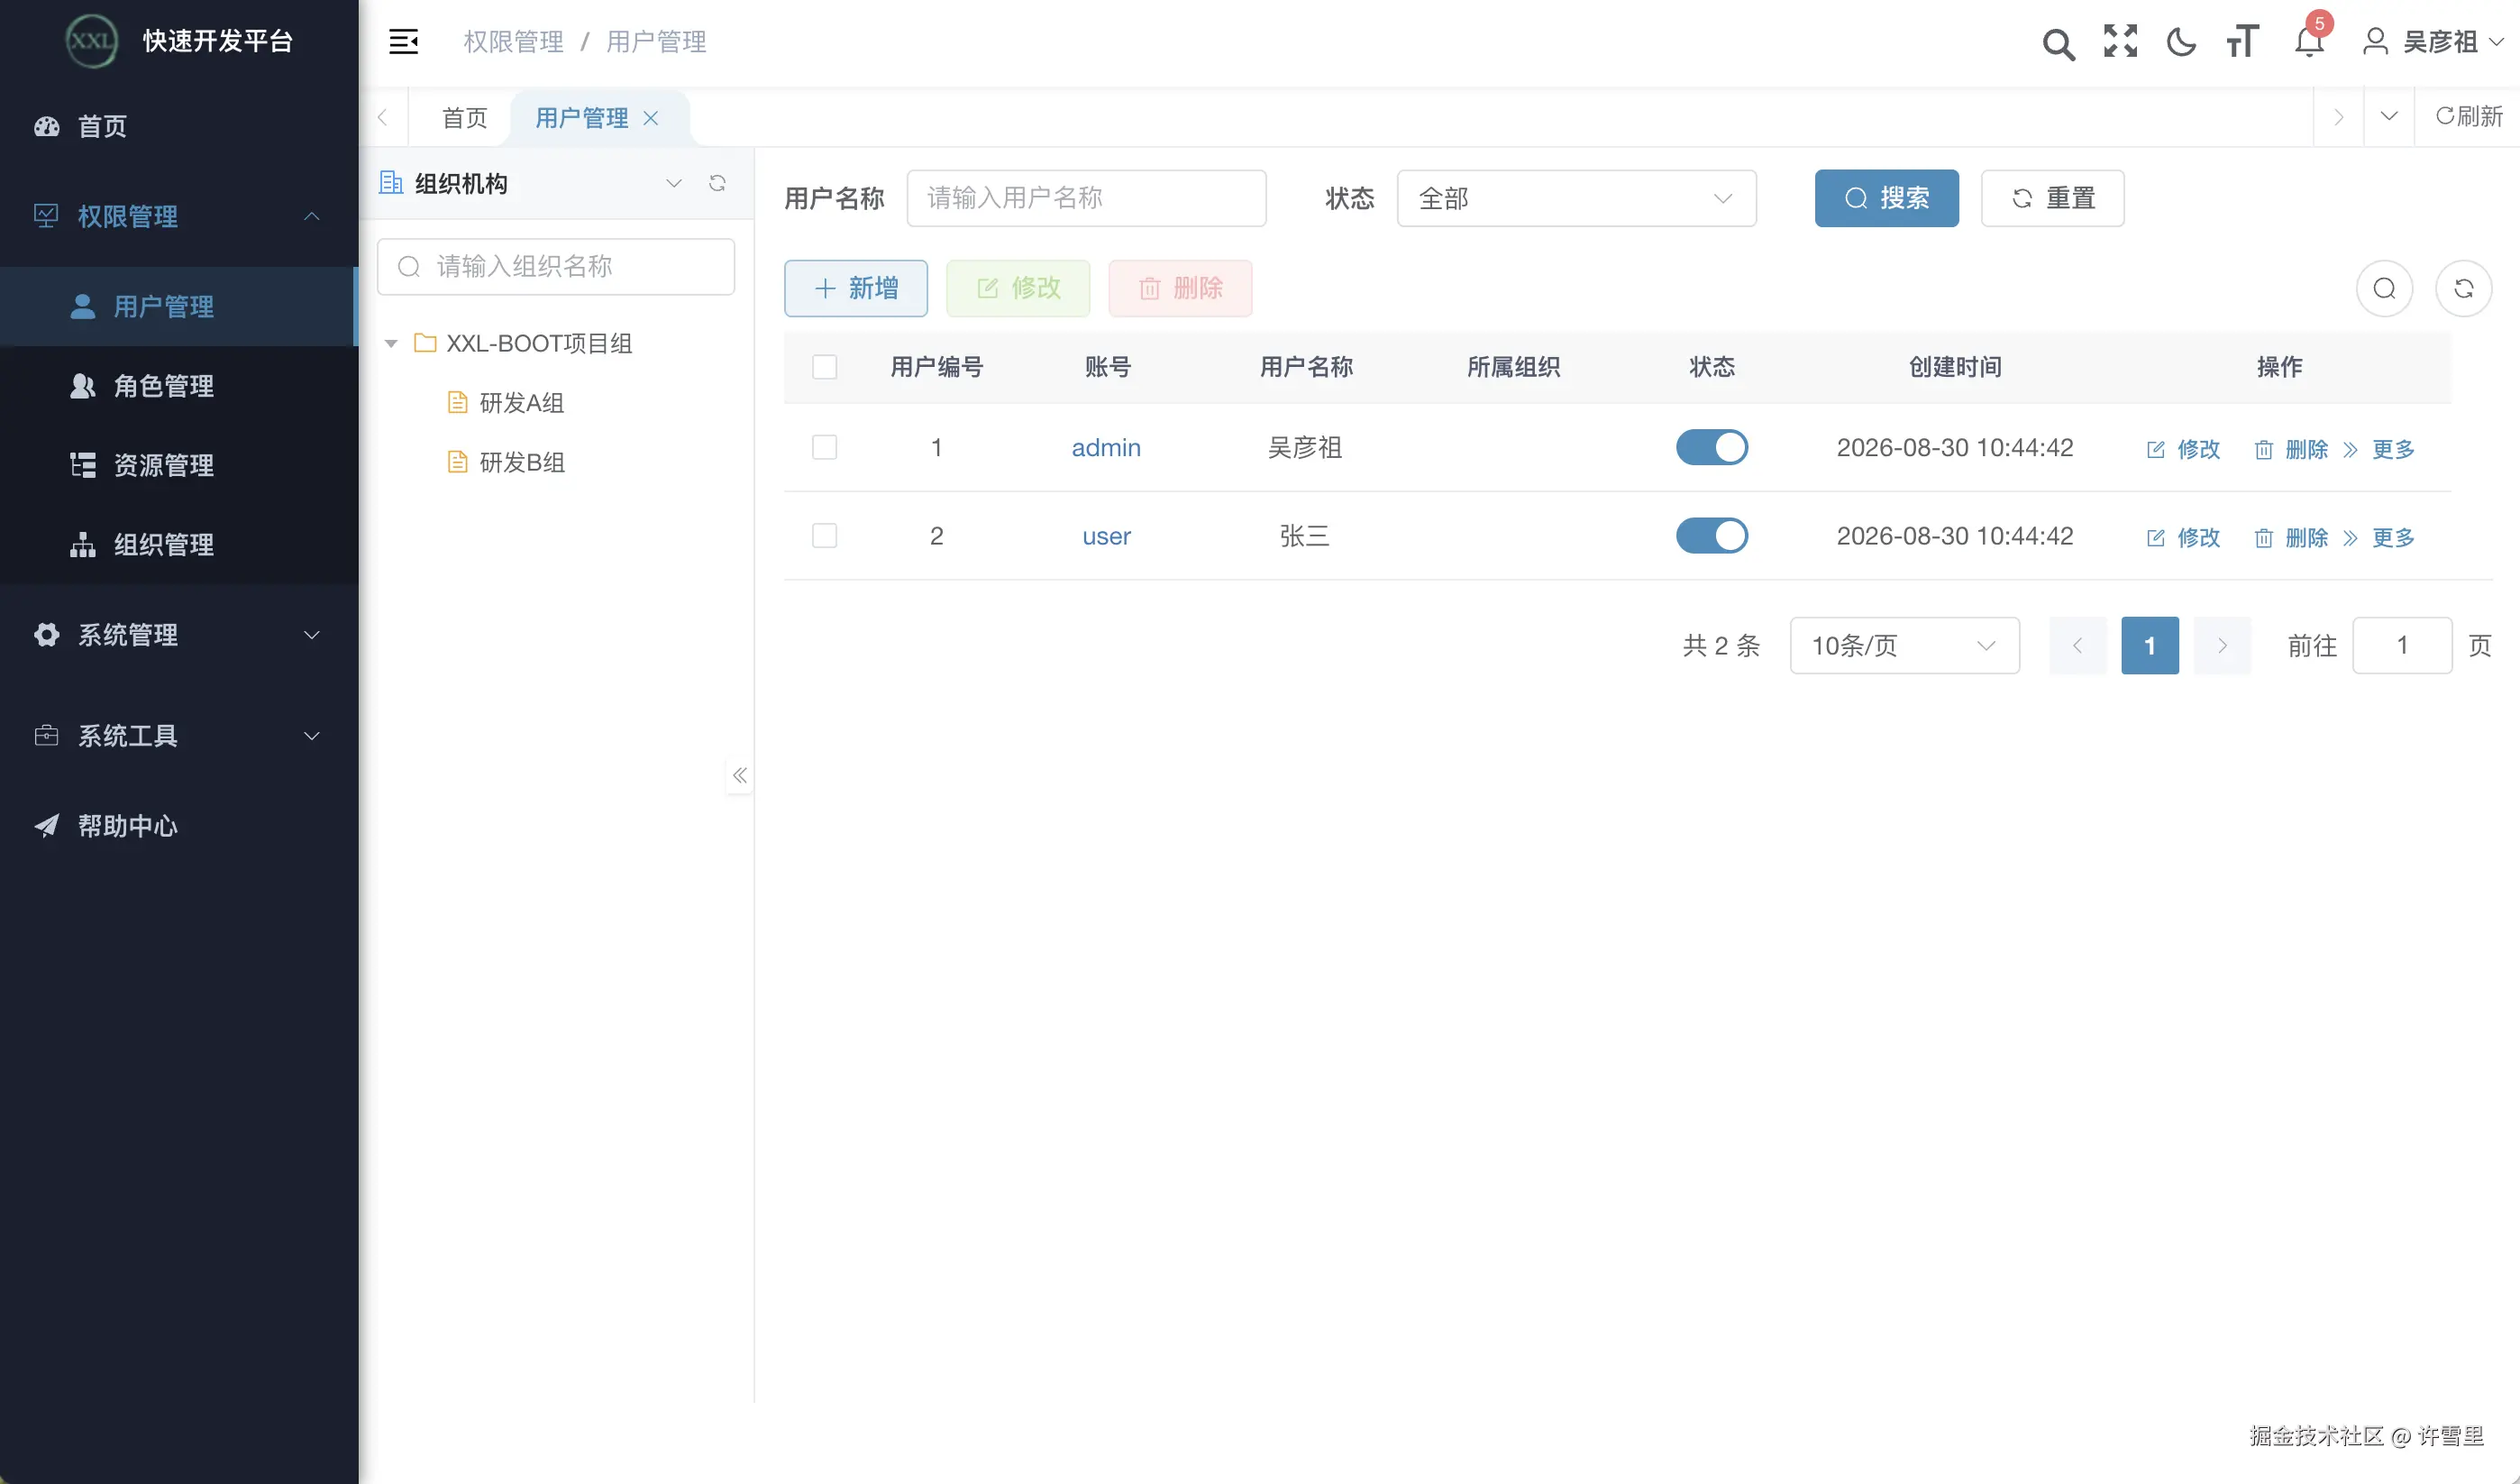
Task: Click 修改 in the admin row
Action: coord(2183,449)
